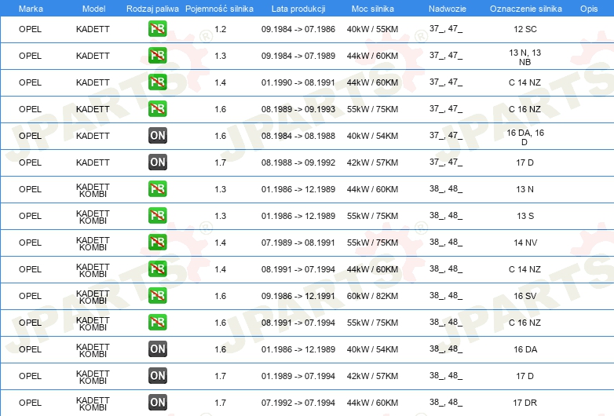Click petrol icon in row dated 01.1990 -> 08.1991
The width and height of the screenshot is (614, 416).
click(157, 82)
